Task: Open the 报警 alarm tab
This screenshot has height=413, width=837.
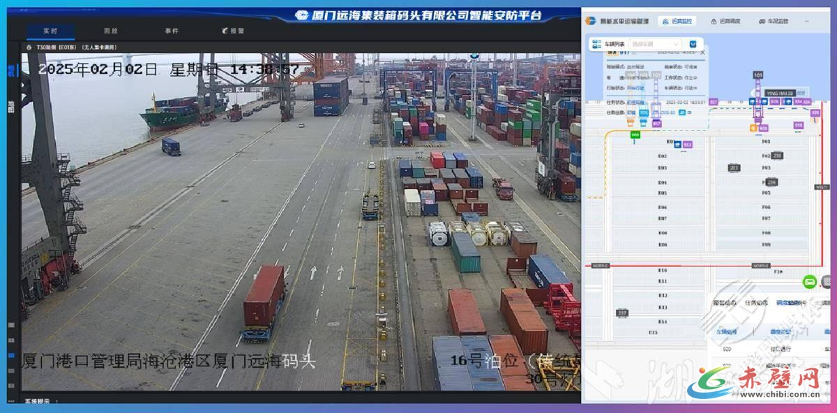Action: pyautogui.click(x=234, y=31)
